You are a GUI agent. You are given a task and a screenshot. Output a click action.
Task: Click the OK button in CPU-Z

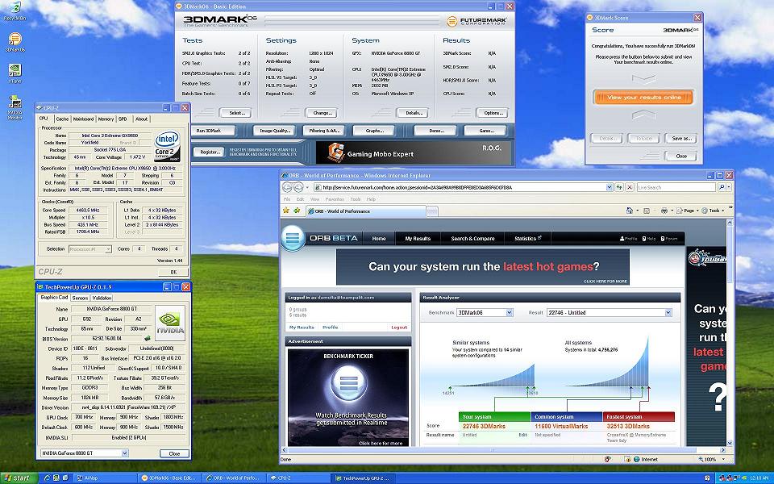(173, 272)
